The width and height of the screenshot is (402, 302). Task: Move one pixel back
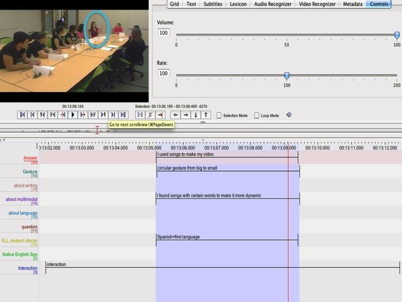63,115
